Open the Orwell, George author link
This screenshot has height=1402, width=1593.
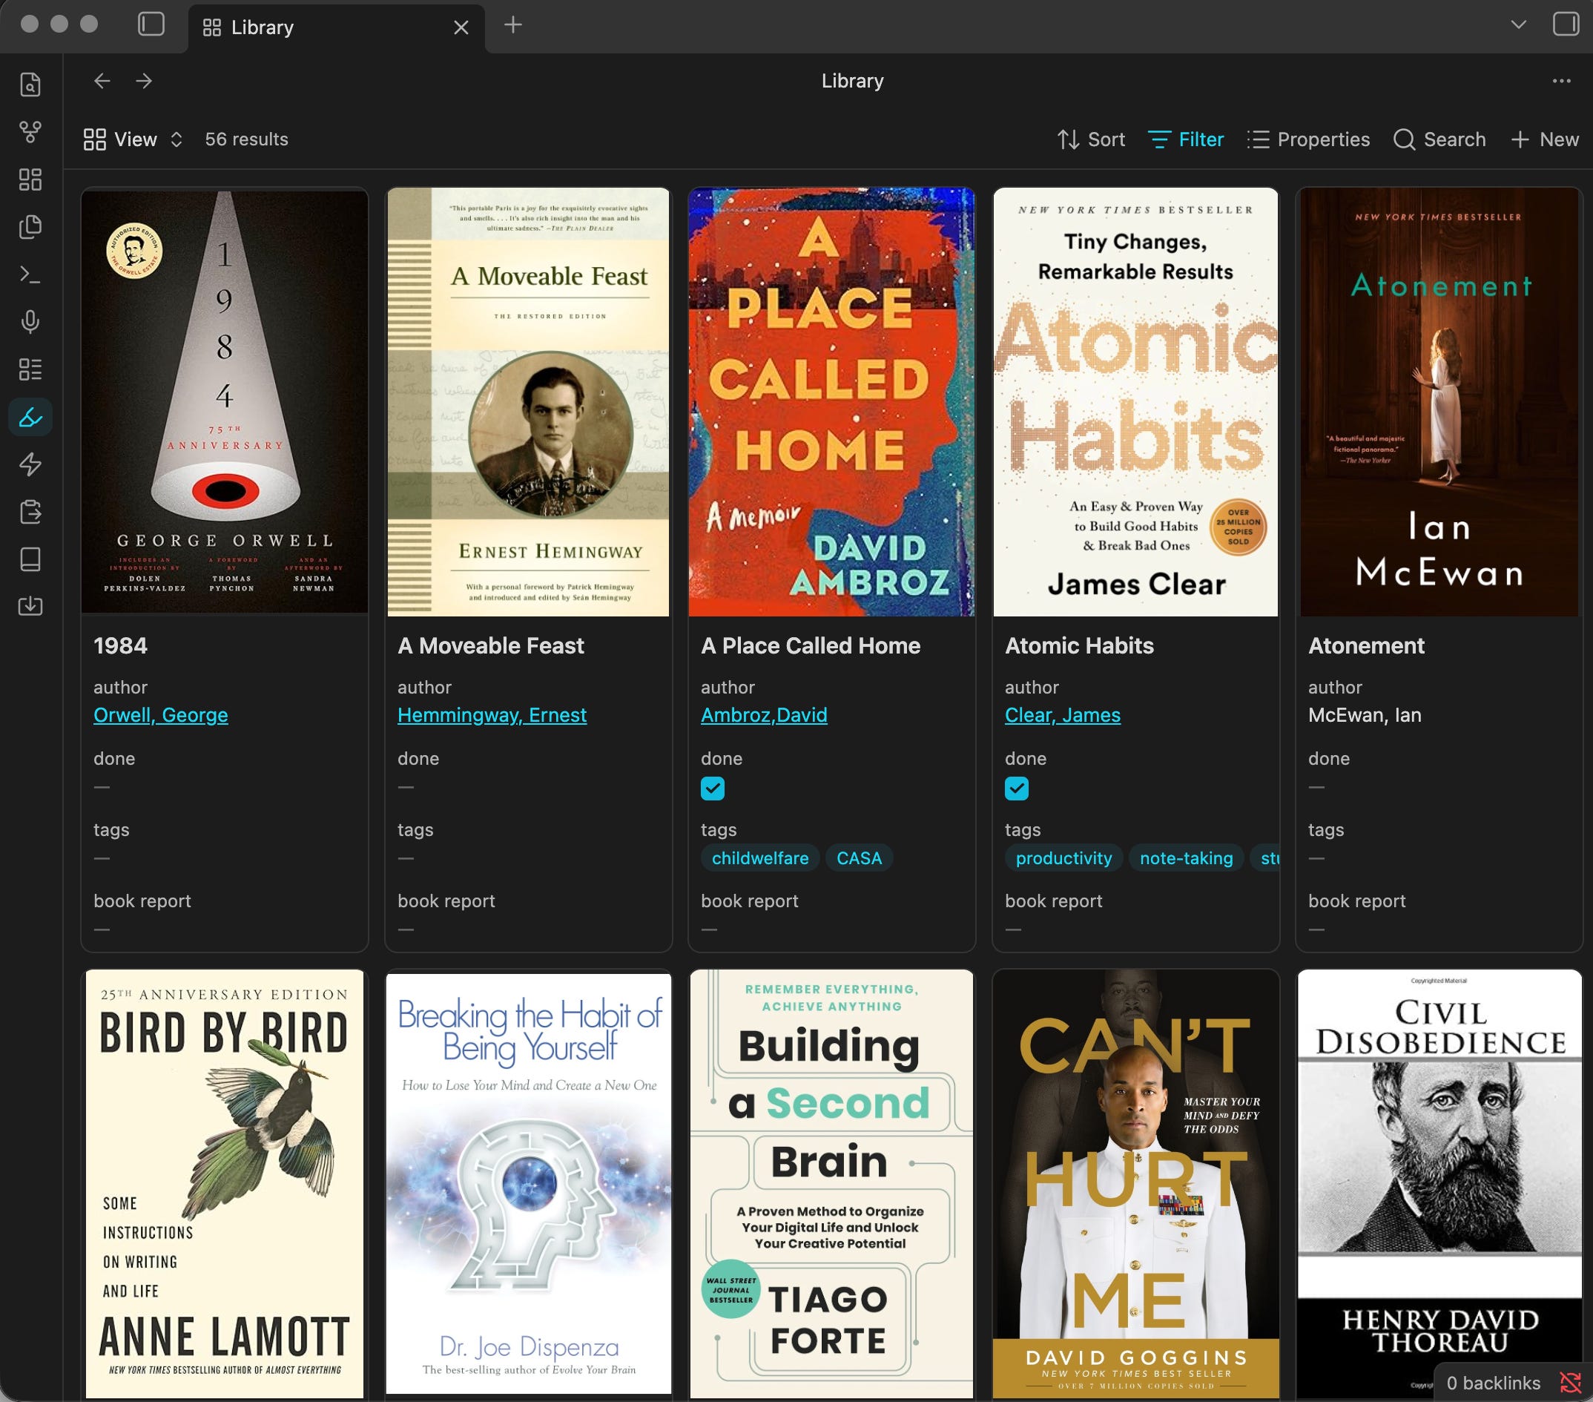point(160,715)
